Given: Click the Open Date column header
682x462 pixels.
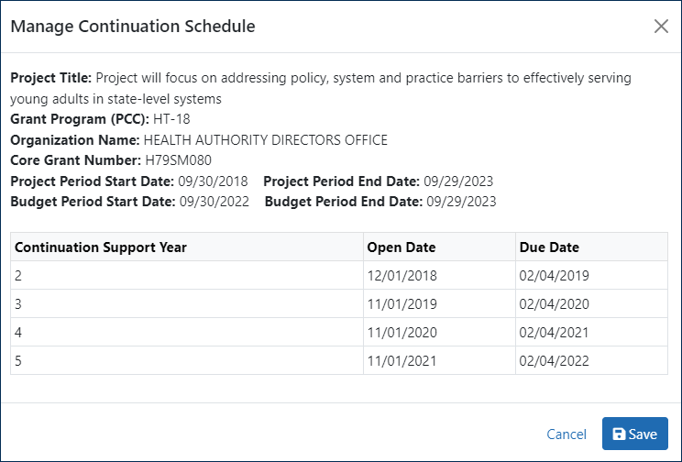Looking at the screenshot, I should point(439,247).
